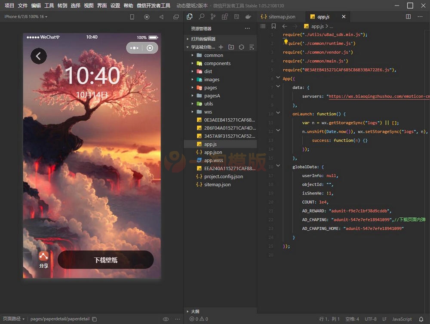The height and width of the screenshot is (324, 430).
Task: Expand the 大纲 outline section
Action: point(195,311)
